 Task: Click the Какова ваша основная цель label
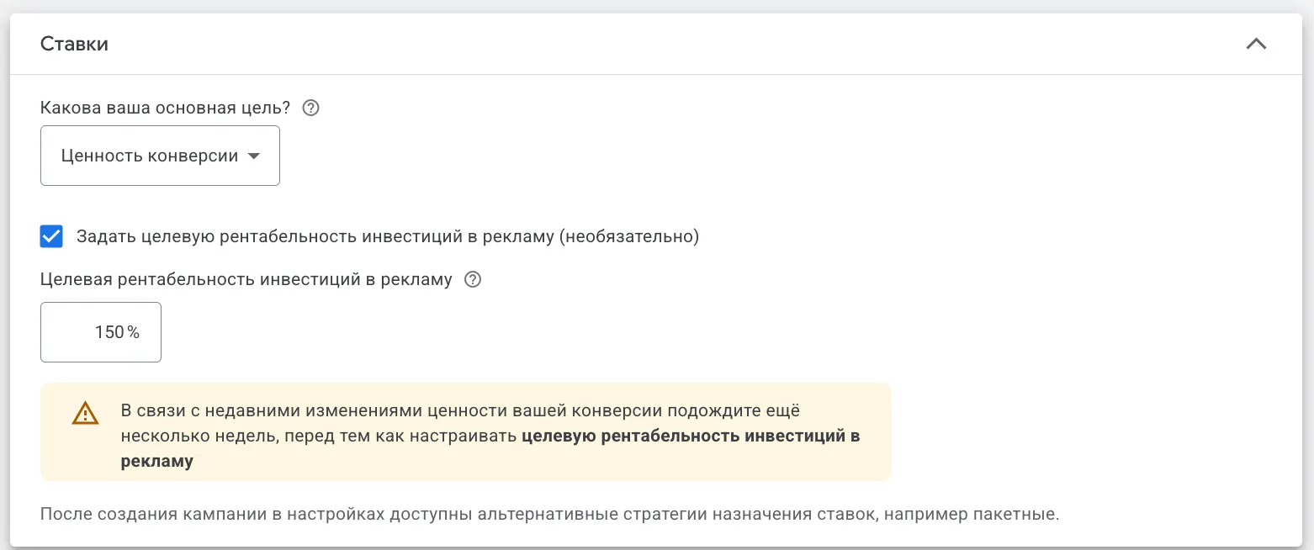pos(166,108)
